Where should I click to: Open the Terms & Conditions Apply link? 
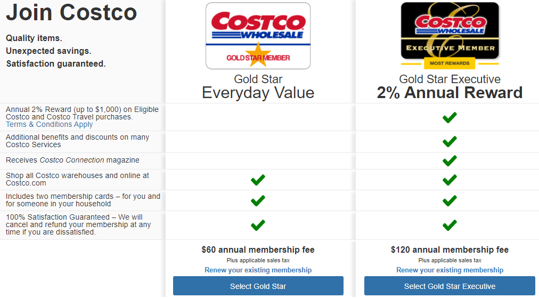pyautogui.click(x=49, y=125)
